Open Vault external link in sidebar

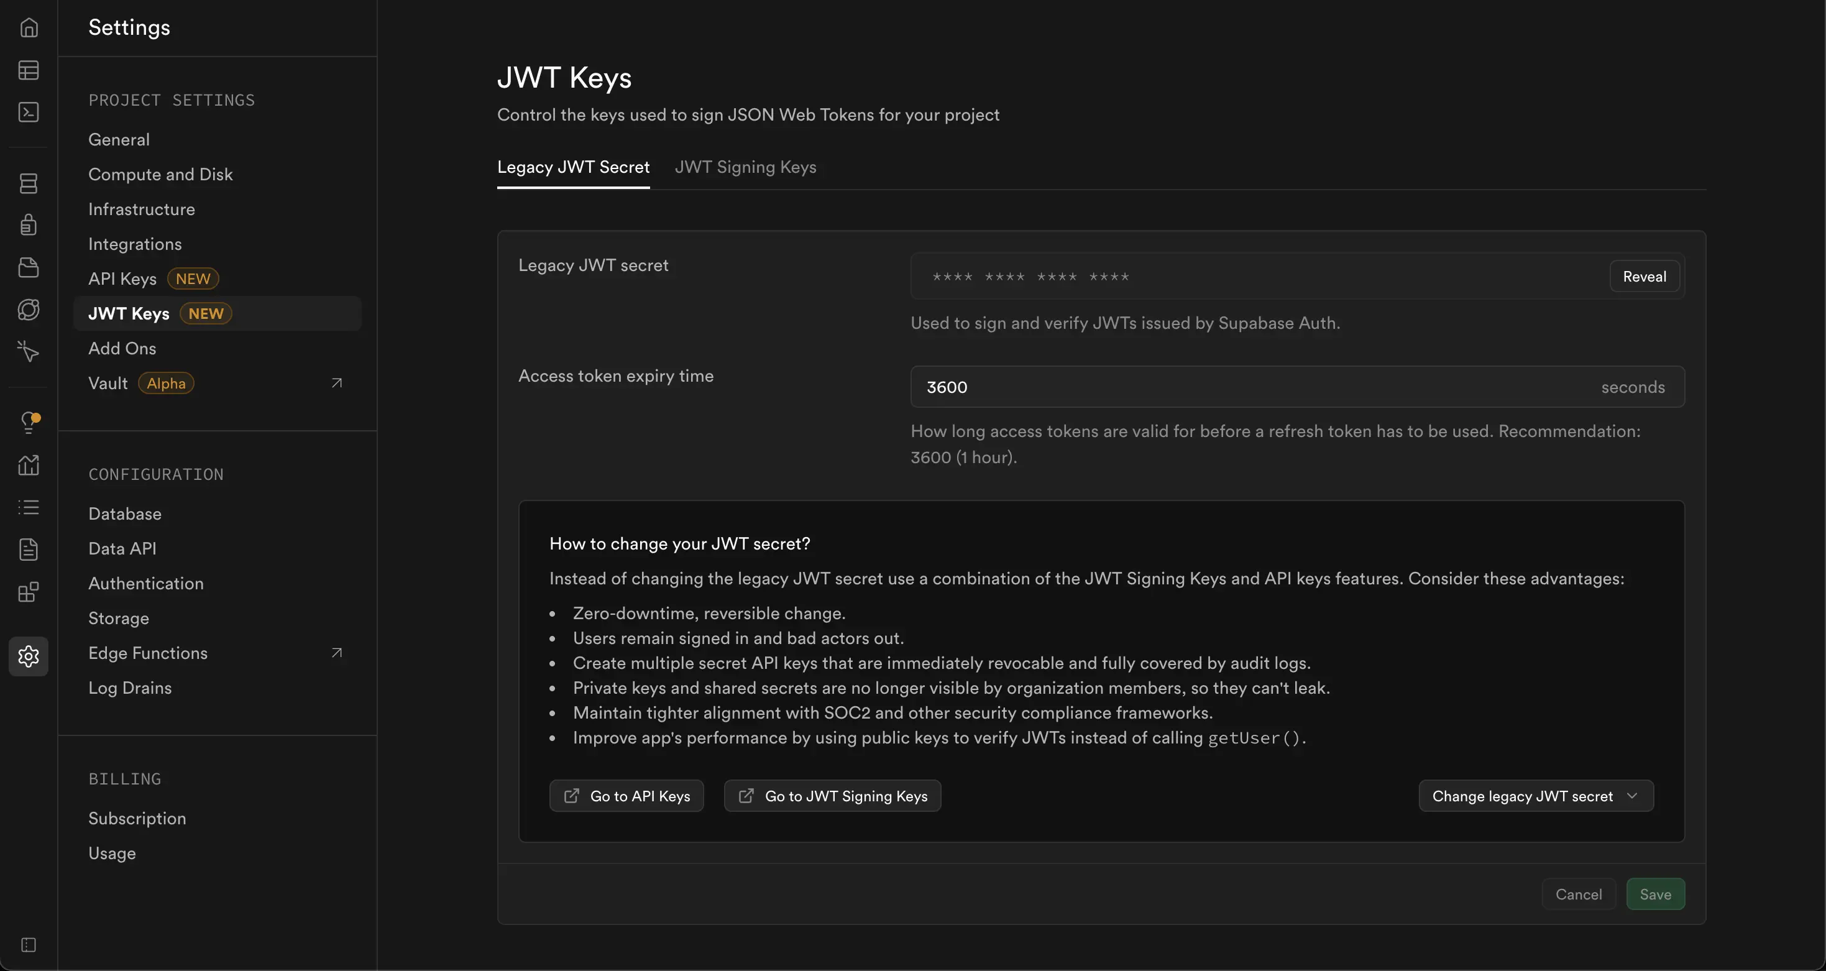(337, 384)
